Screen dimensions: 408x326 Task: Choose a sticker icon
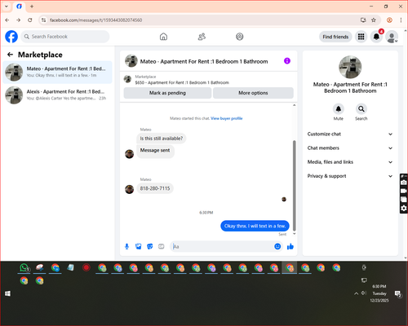click(x=150, y=246)
